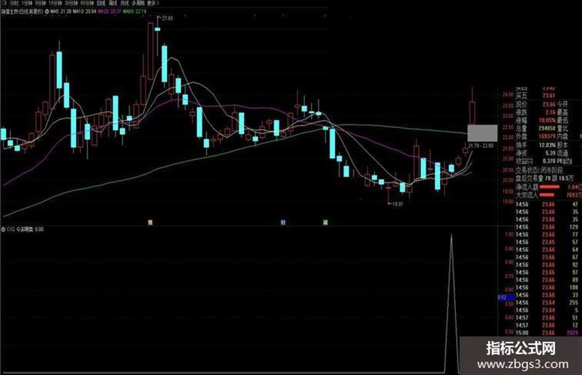Click the 盘后交易量 after-hours volume line
The height and width of the screenshot is (375, 582).
click(x=544, y=178)
